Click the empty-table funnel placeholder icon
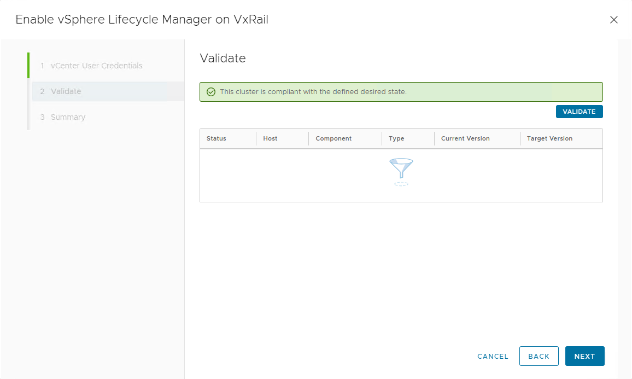Screen dimensions: 632x379 (x=401, y=171)
